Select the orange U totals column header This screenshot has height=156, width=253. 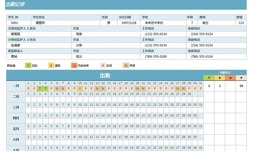point(230,78)
